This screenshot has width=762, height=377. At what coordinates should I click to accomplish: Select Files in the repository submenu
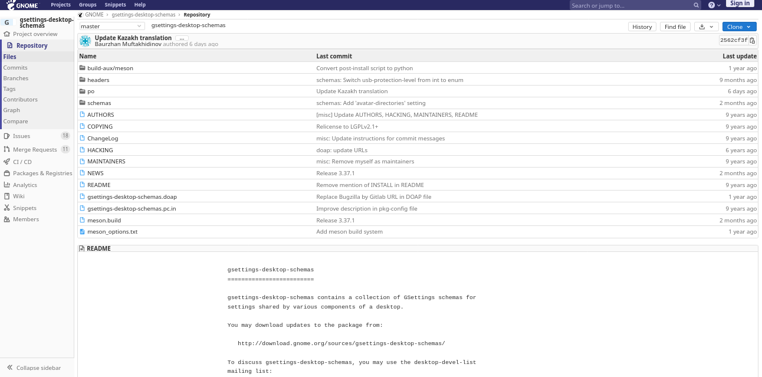[10, 57]
